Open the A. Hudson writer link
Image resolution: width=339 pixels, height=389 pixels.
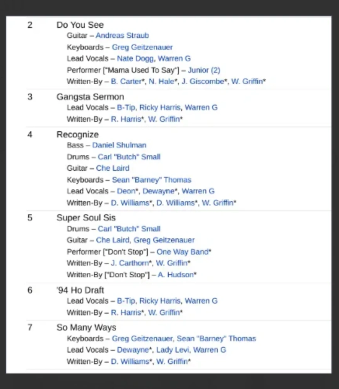(176, 275)
